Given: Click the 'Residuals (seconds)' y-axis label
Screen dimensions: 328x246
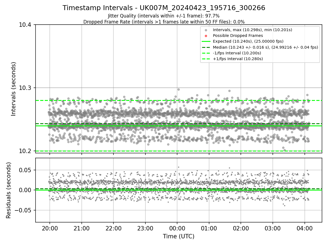Looking at the screenshot, I should (x=9, y=190).
